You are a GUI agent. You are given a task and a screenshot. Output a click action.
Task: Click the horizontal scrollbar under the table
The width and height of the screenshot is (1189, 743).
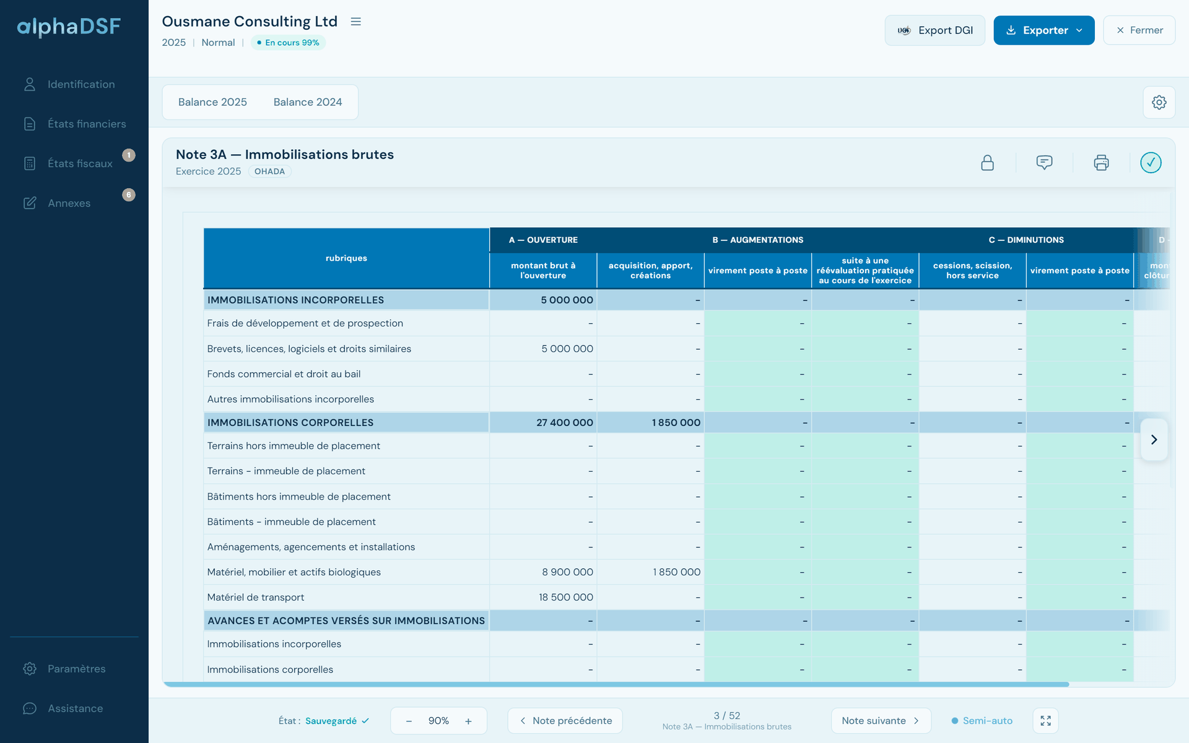point(616,684)
